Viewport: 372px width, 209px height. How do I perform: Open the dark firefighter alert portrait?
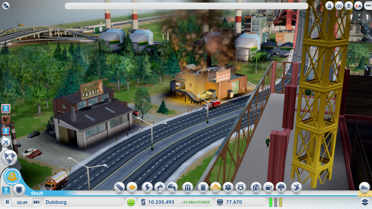pyautogui.click(x=6, y=120)
